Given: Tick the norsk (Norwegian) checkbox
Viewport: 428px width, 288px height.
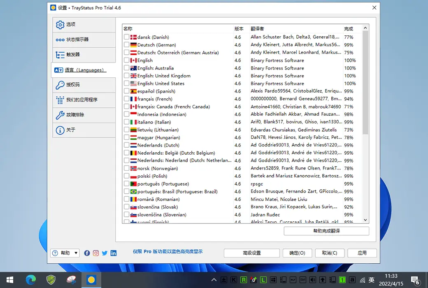Looking at the screenshot, I should pyautogui.click(x=126, y=168).
